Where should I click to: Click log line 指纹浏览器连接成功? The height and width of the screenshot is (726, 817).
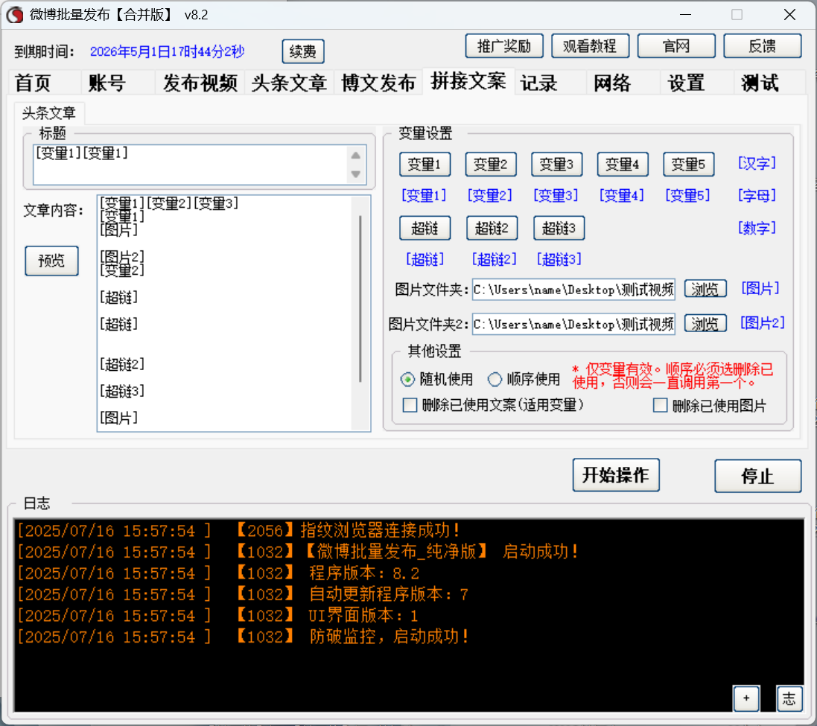click(239, 531)
